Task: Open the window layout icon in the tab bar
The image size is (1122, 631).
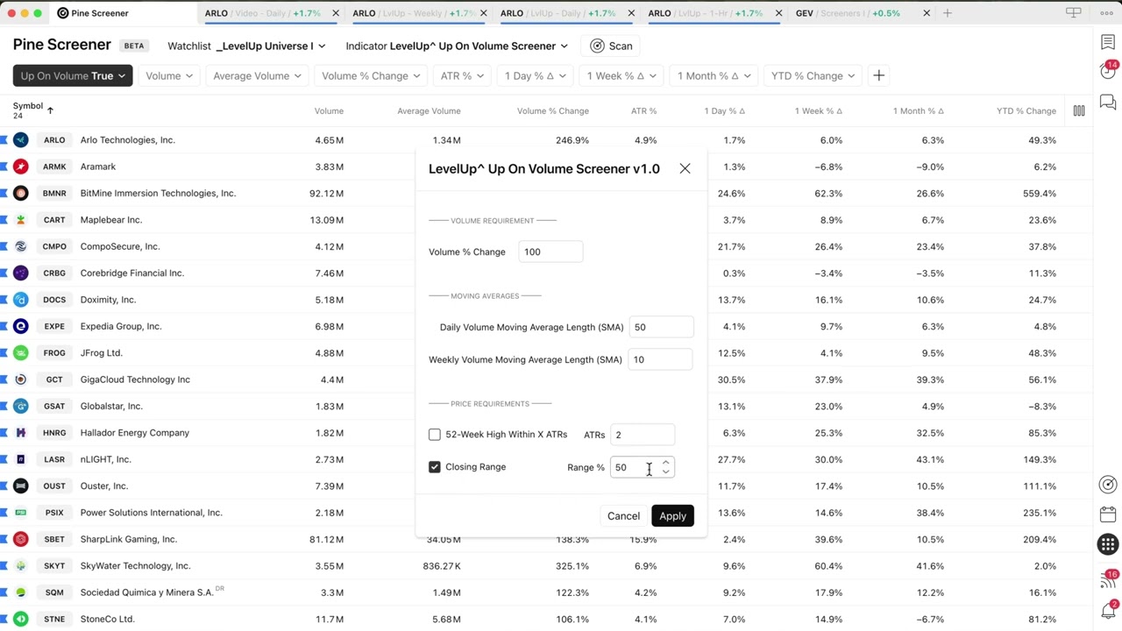Action: pos(1073,13)
